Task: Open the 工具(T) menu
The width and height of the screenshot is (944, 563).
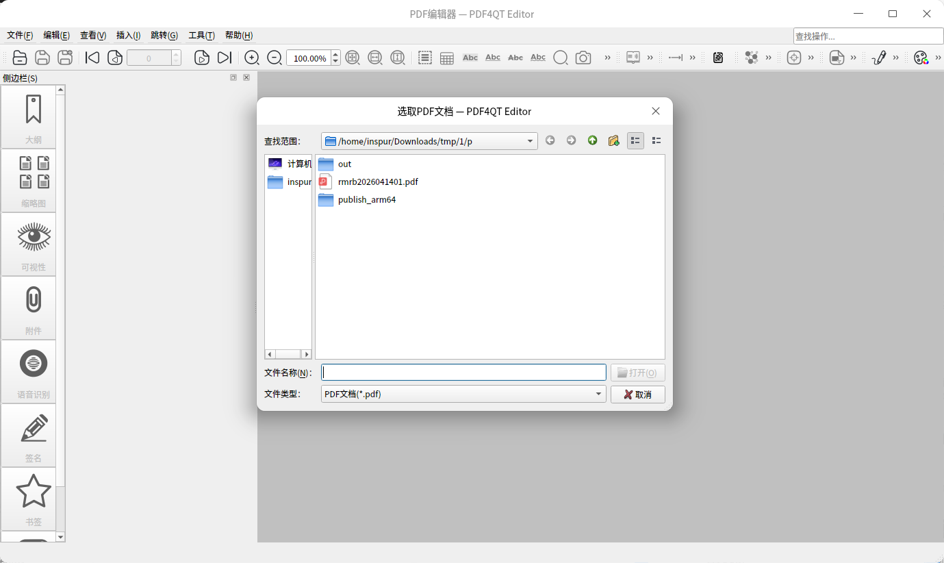Action: tap(201, 36)
